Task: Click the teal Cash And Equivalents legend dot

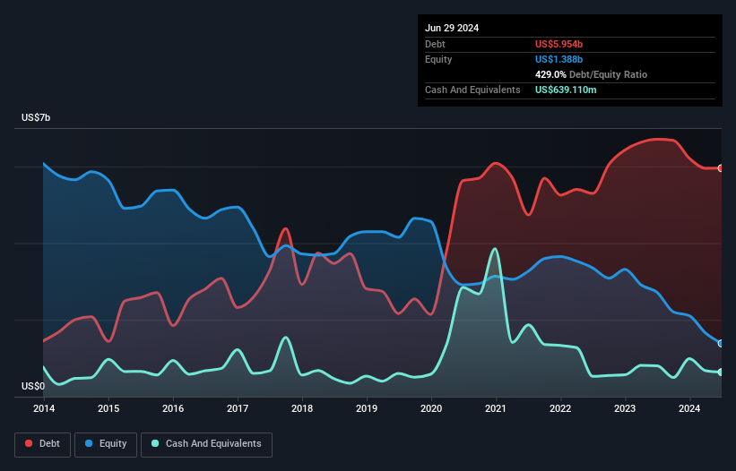Action: [x=155, y=443]
